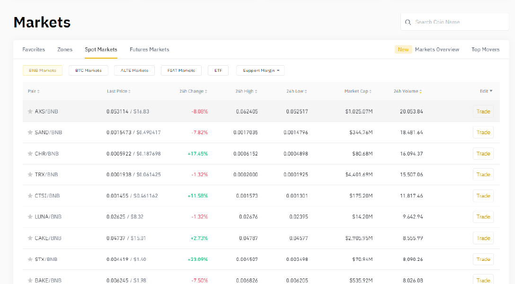
Task: Star the STX/BNB pair
Action: pyautogui.click(x=30, y=259)
